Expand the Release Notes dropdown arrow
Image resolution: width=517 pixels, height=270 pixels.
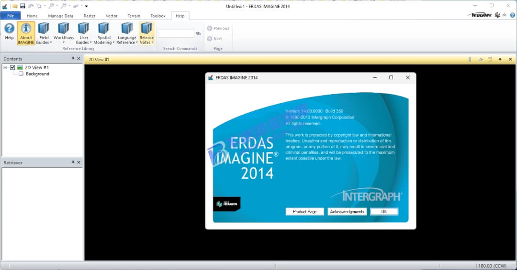[x=152, y=43]
